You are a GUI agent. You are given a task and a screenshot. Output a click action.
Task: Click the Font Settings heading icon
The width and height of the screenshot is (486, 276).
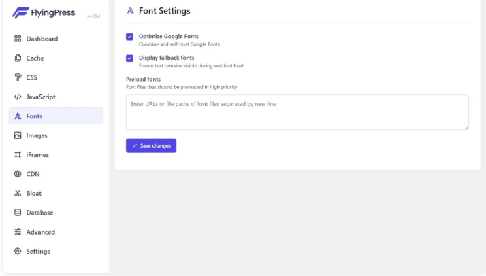pyautogui.click(x=130, y=11)
